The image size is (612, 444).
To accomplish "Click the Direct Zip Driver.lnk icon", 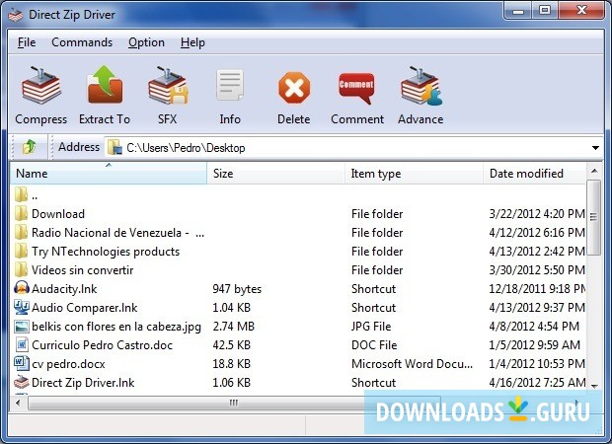I will click(x=22, y=382).
